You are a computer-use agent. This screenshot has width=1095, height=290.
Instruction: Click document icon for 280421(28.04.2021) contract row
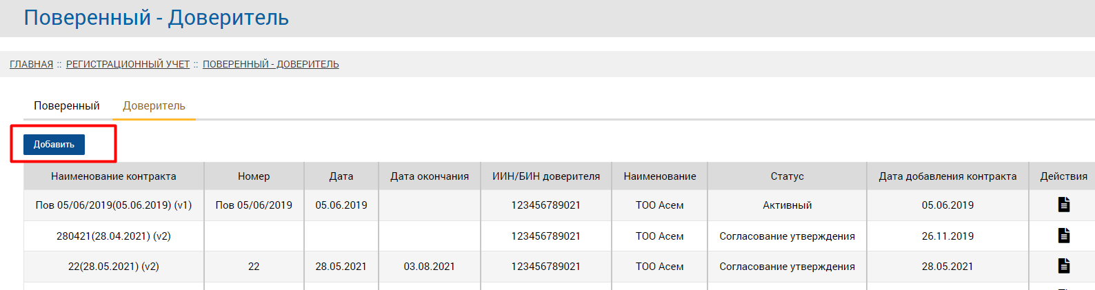pos(1064,236)
